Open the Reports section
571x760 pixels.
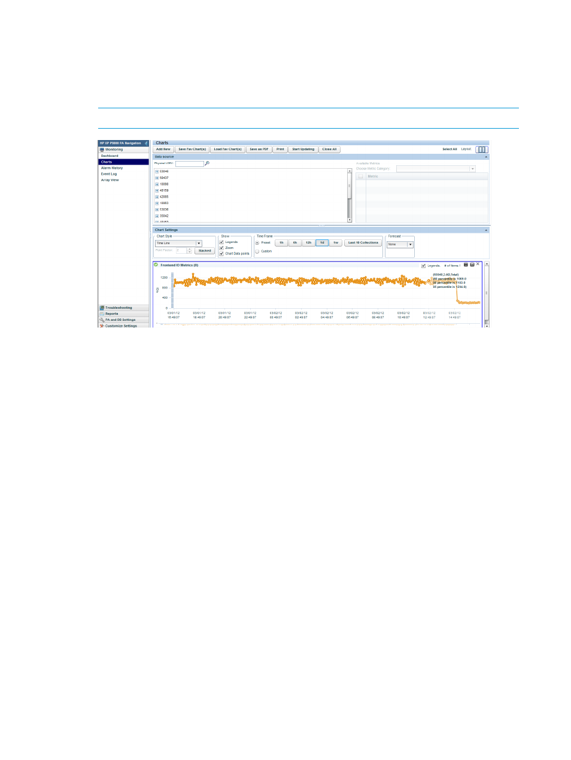click(124, 314)
